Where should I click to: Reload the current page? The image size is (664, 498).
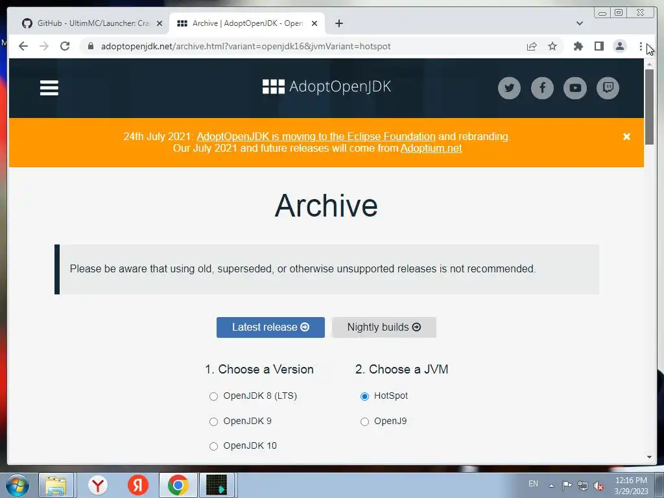[65, 46]
